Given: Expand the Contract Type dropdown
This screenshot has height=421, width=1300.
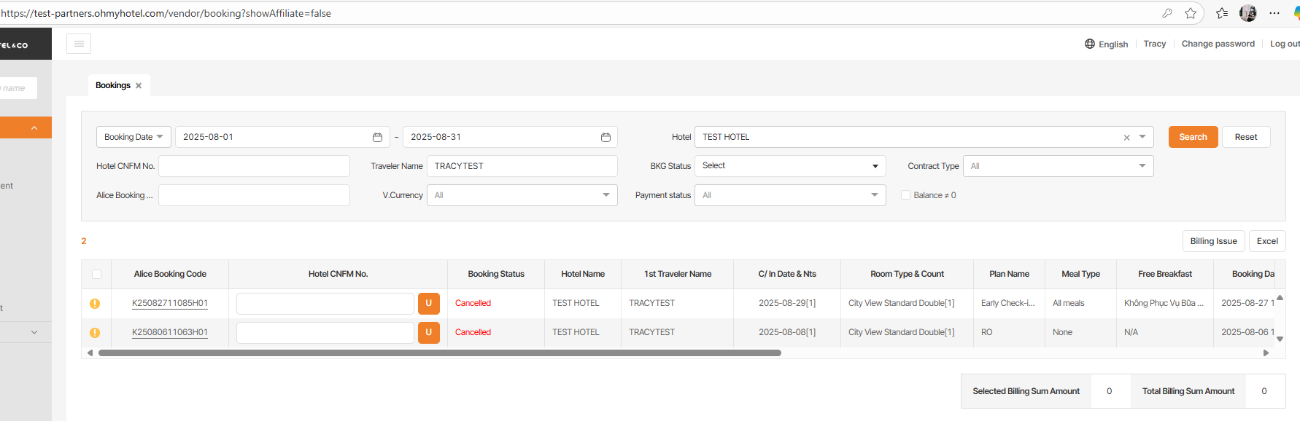Looking at the screenshot, I should pos(1058,166).
